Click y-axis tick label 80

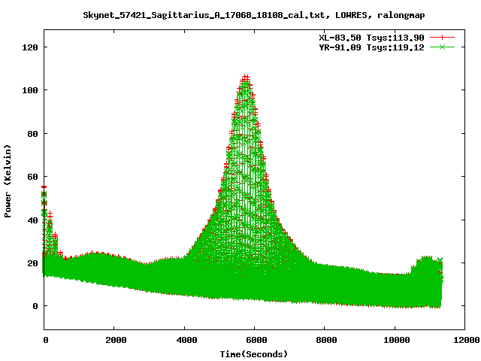(32, 134)
